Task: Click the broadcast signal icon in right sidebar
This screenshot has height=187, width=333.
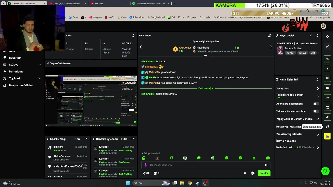Action: 327,98
